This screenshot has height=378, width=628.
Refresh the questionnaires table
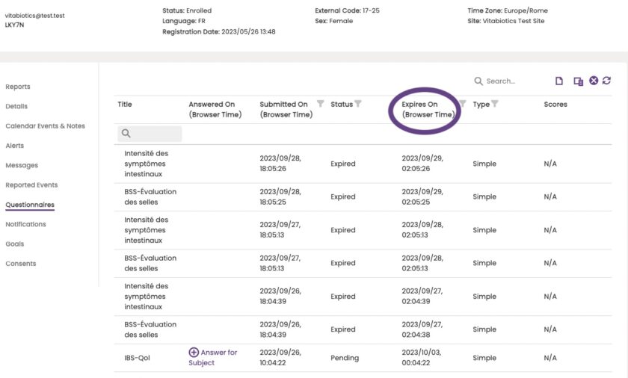[606, 81]
